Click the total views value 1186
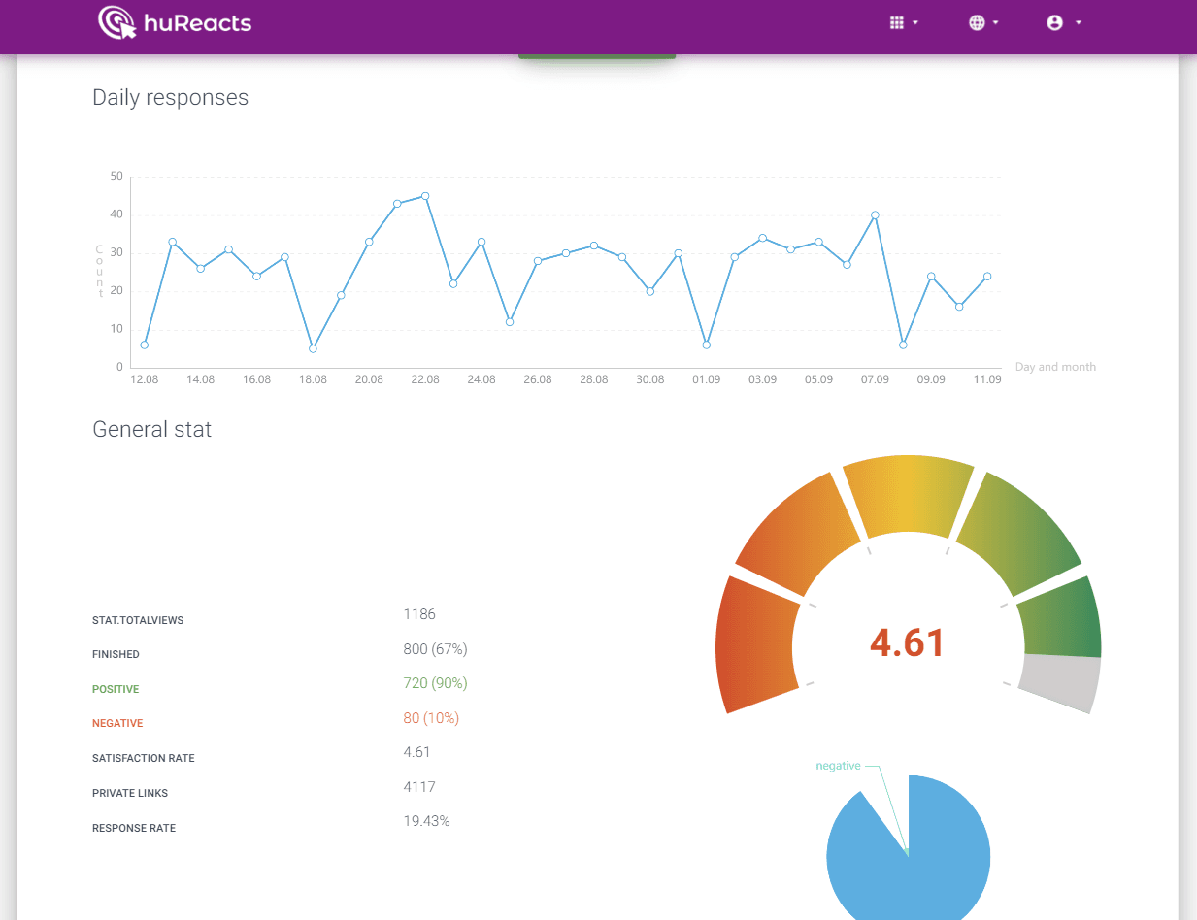 pos(419,614)
